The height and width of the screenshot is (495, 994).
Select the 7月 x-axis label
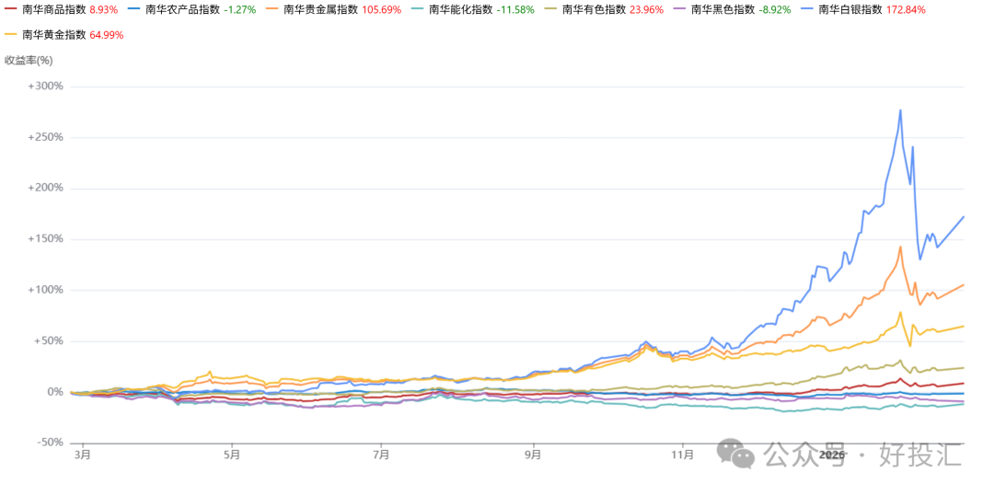click(382, 454)
